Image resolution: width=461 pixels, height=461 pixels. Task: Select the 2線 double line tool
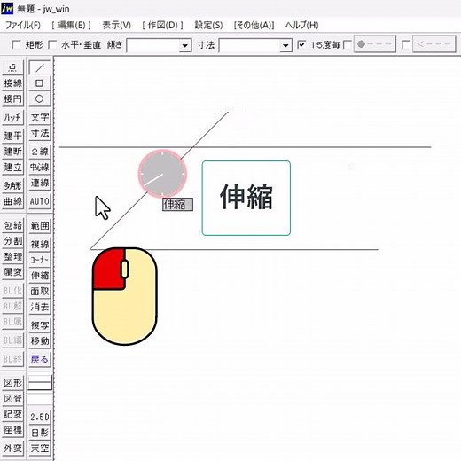(x=40, y=152)
